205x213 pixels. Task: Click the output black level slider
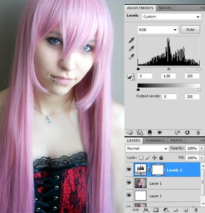(x=138, y=89)
